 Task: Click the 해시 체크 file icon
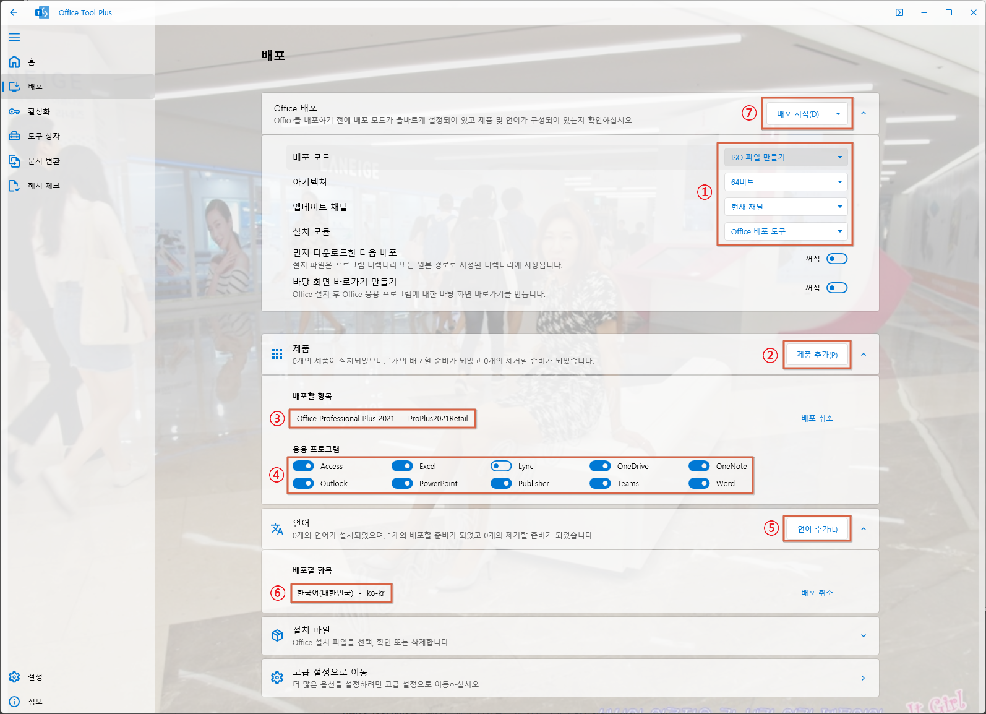(x=14, y=186)
